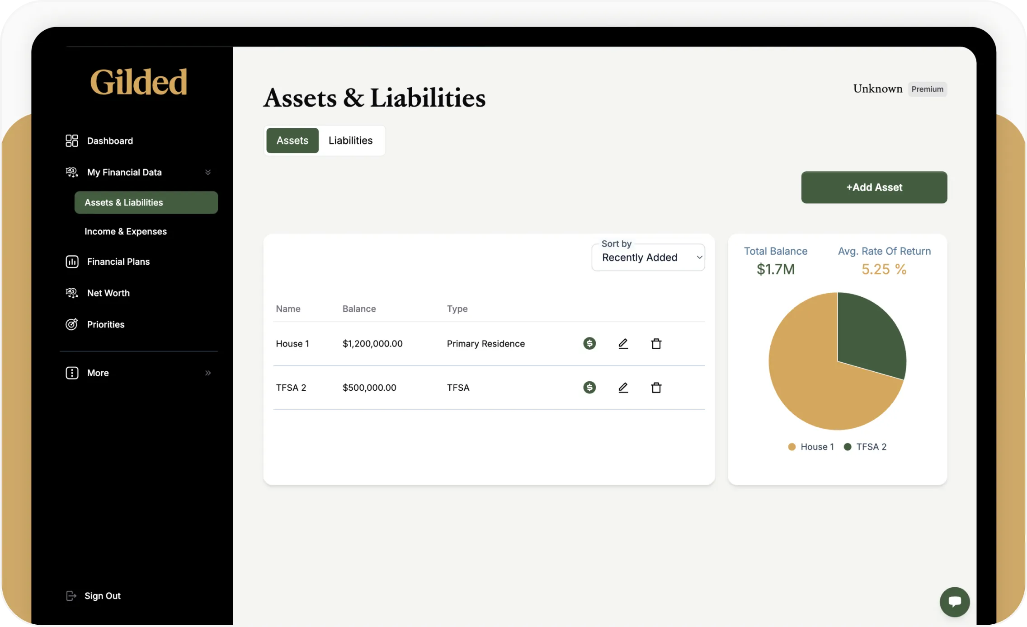Select the Income & Expenses menu item
Viewport: 1027px width, 627px height.
tap(125, 231)
